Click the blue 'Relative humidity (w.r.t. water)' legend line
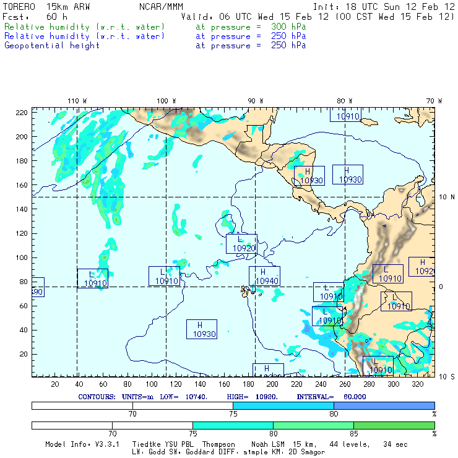This screenshot has height=458, width=458. click(x=84, y=37)
